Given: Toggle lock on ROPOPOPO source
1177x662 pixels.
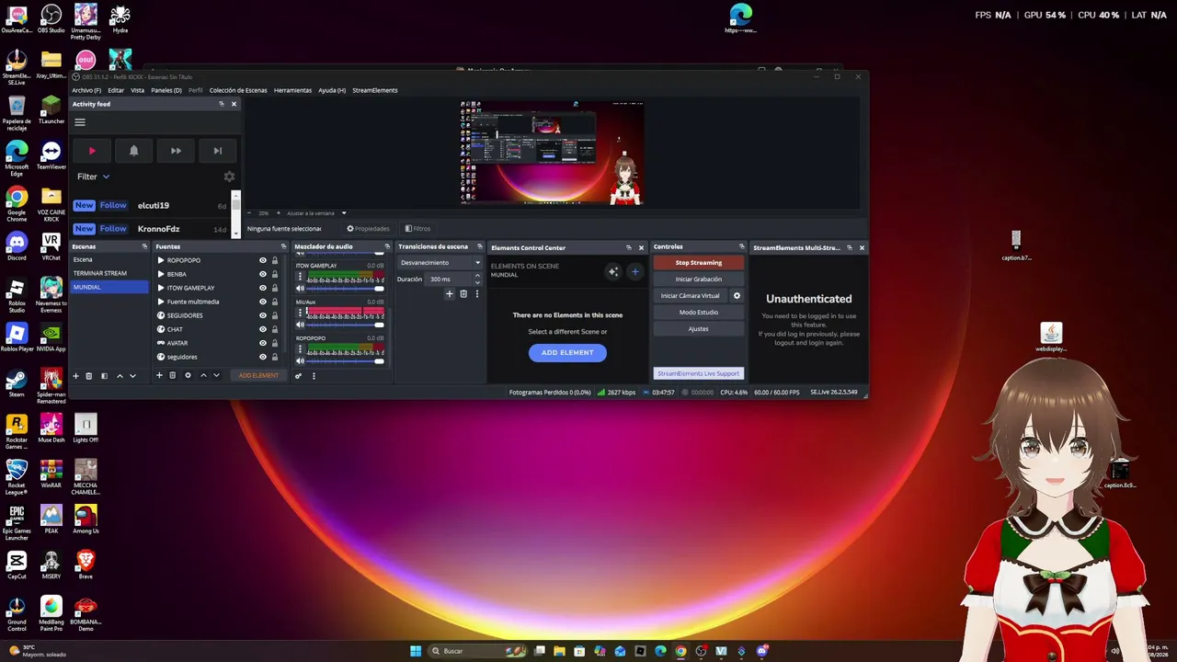Looking at the screenshot, I should (274, 260).
